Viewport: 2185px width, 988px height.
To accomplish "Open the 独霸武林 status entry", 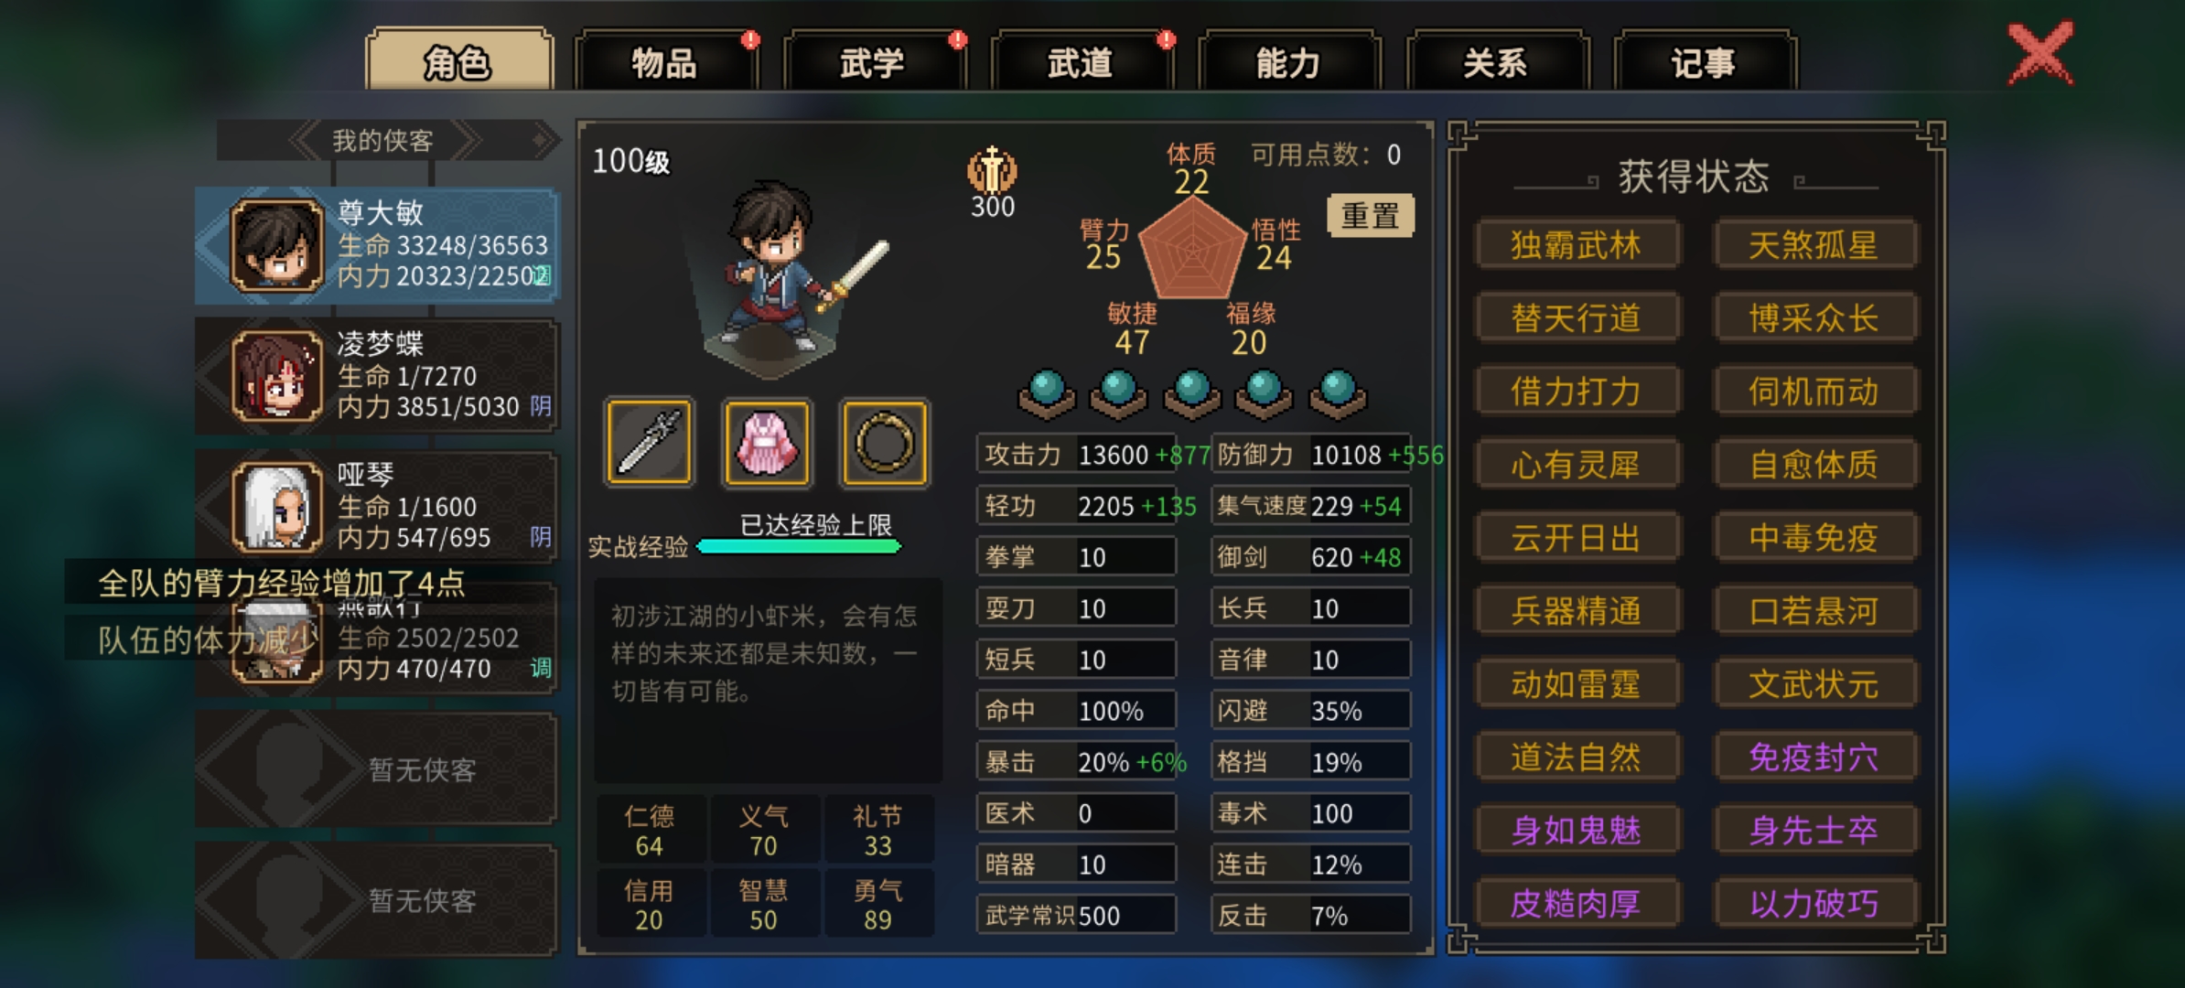I will click(x=1576, y=245).
